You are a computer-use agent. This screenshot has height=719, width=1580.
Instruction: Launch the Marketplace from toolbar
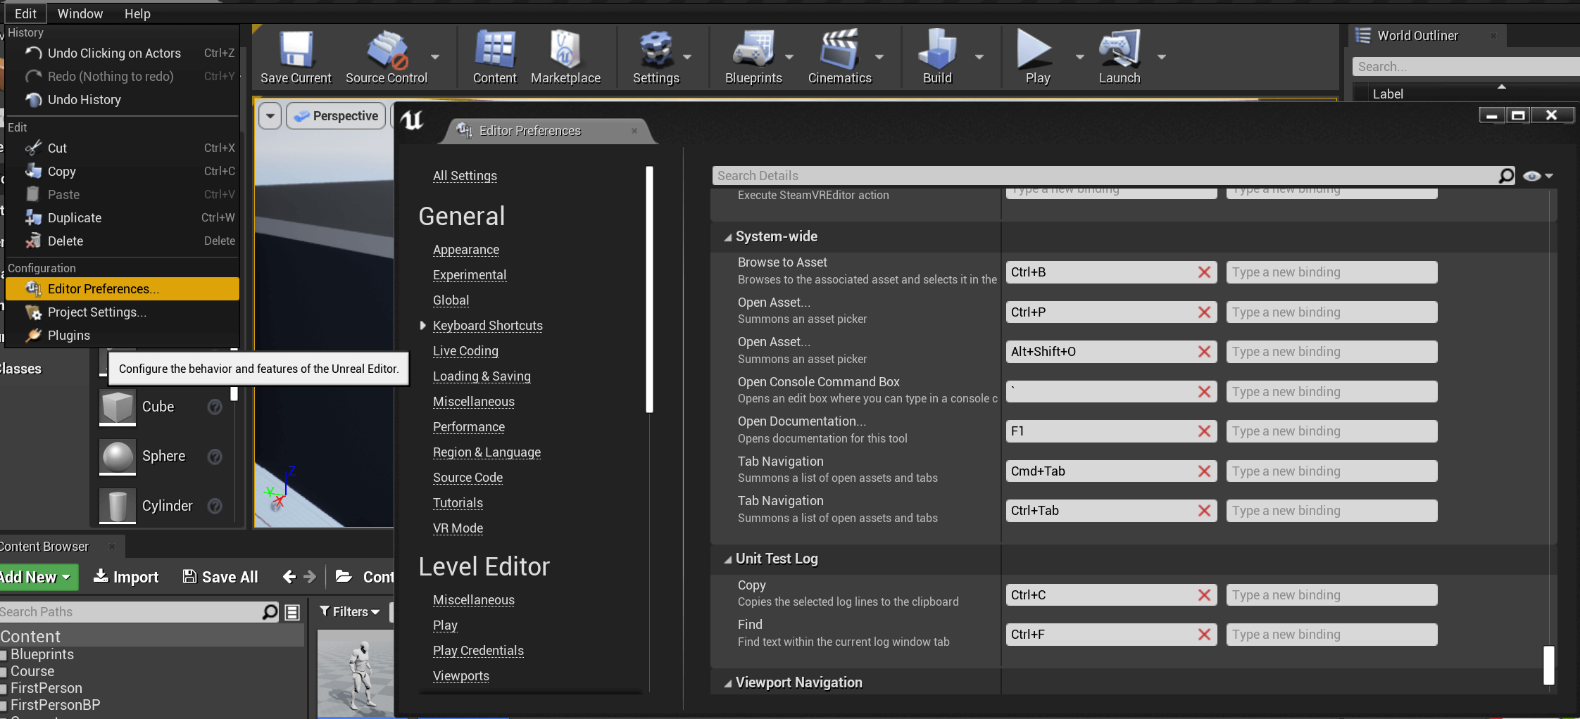[565, 58]
